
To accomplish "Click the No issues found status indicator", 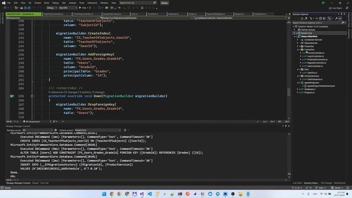I will point(31,122).
